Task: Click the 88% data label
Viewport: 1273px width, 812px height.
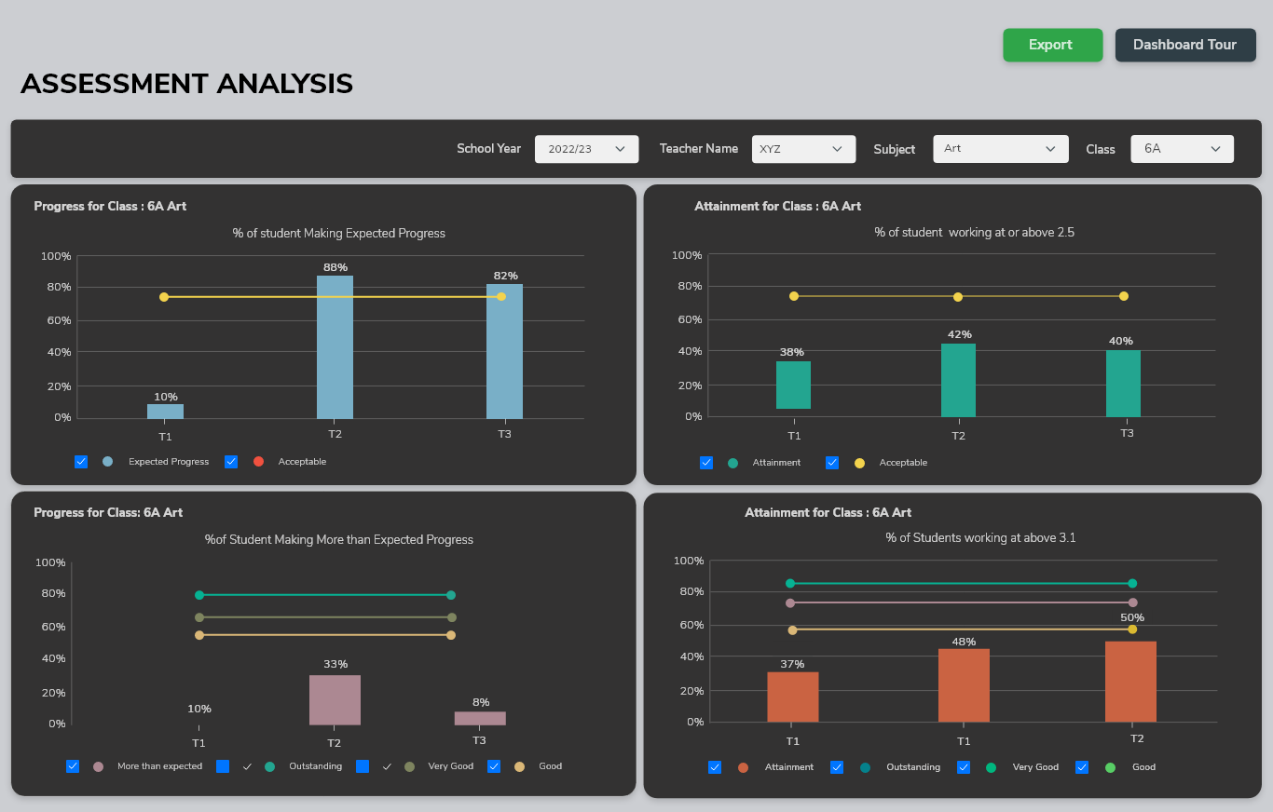Action: (335, 267)
